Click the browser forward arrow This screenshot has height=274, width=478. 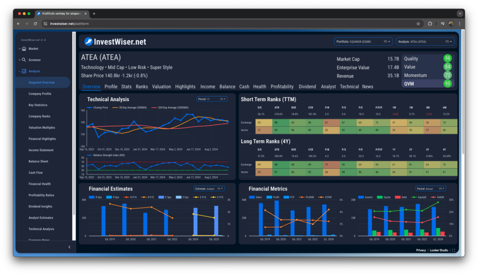click(x=27, y=24)
